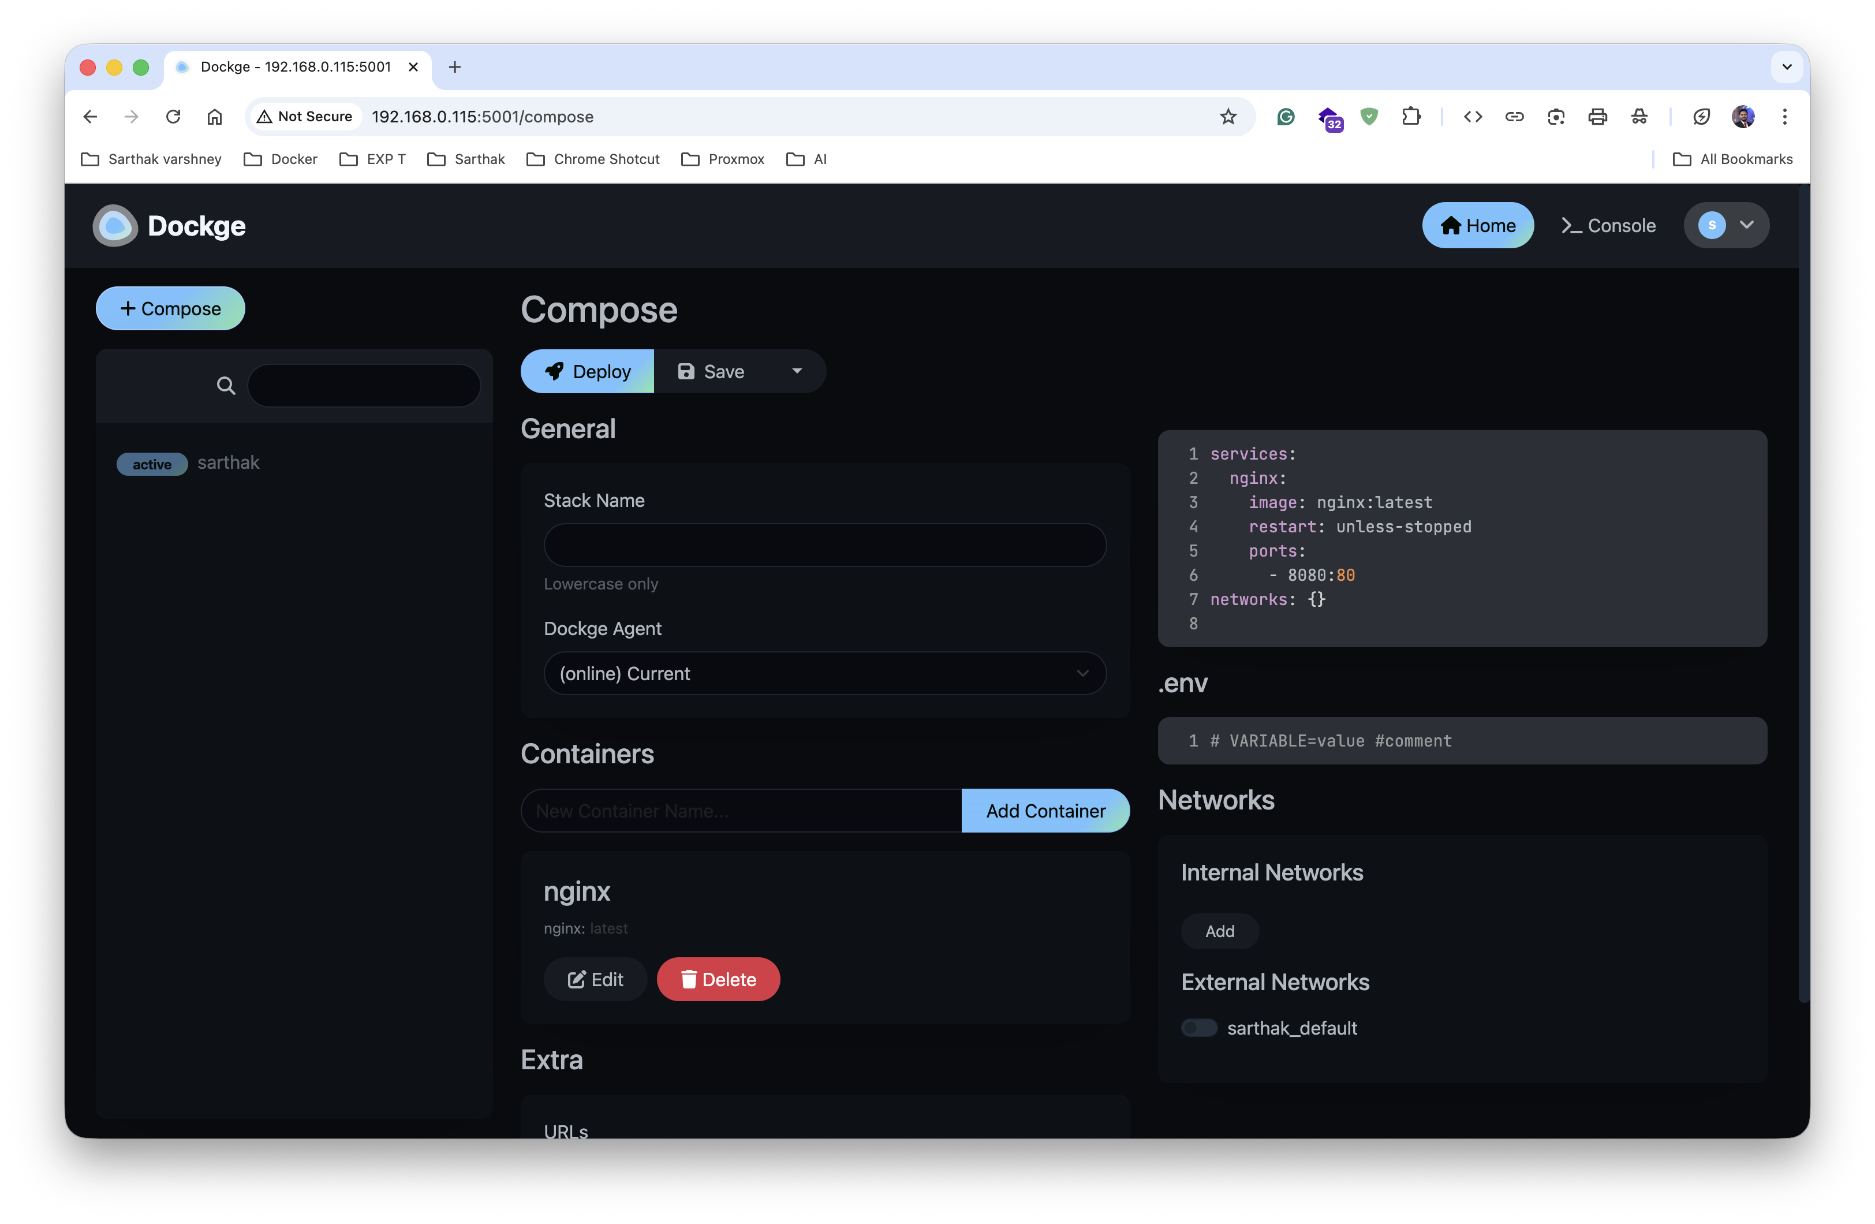Go to Home tab
The height and width of the screenshot is (1224, 1875).
(1477, 225)
